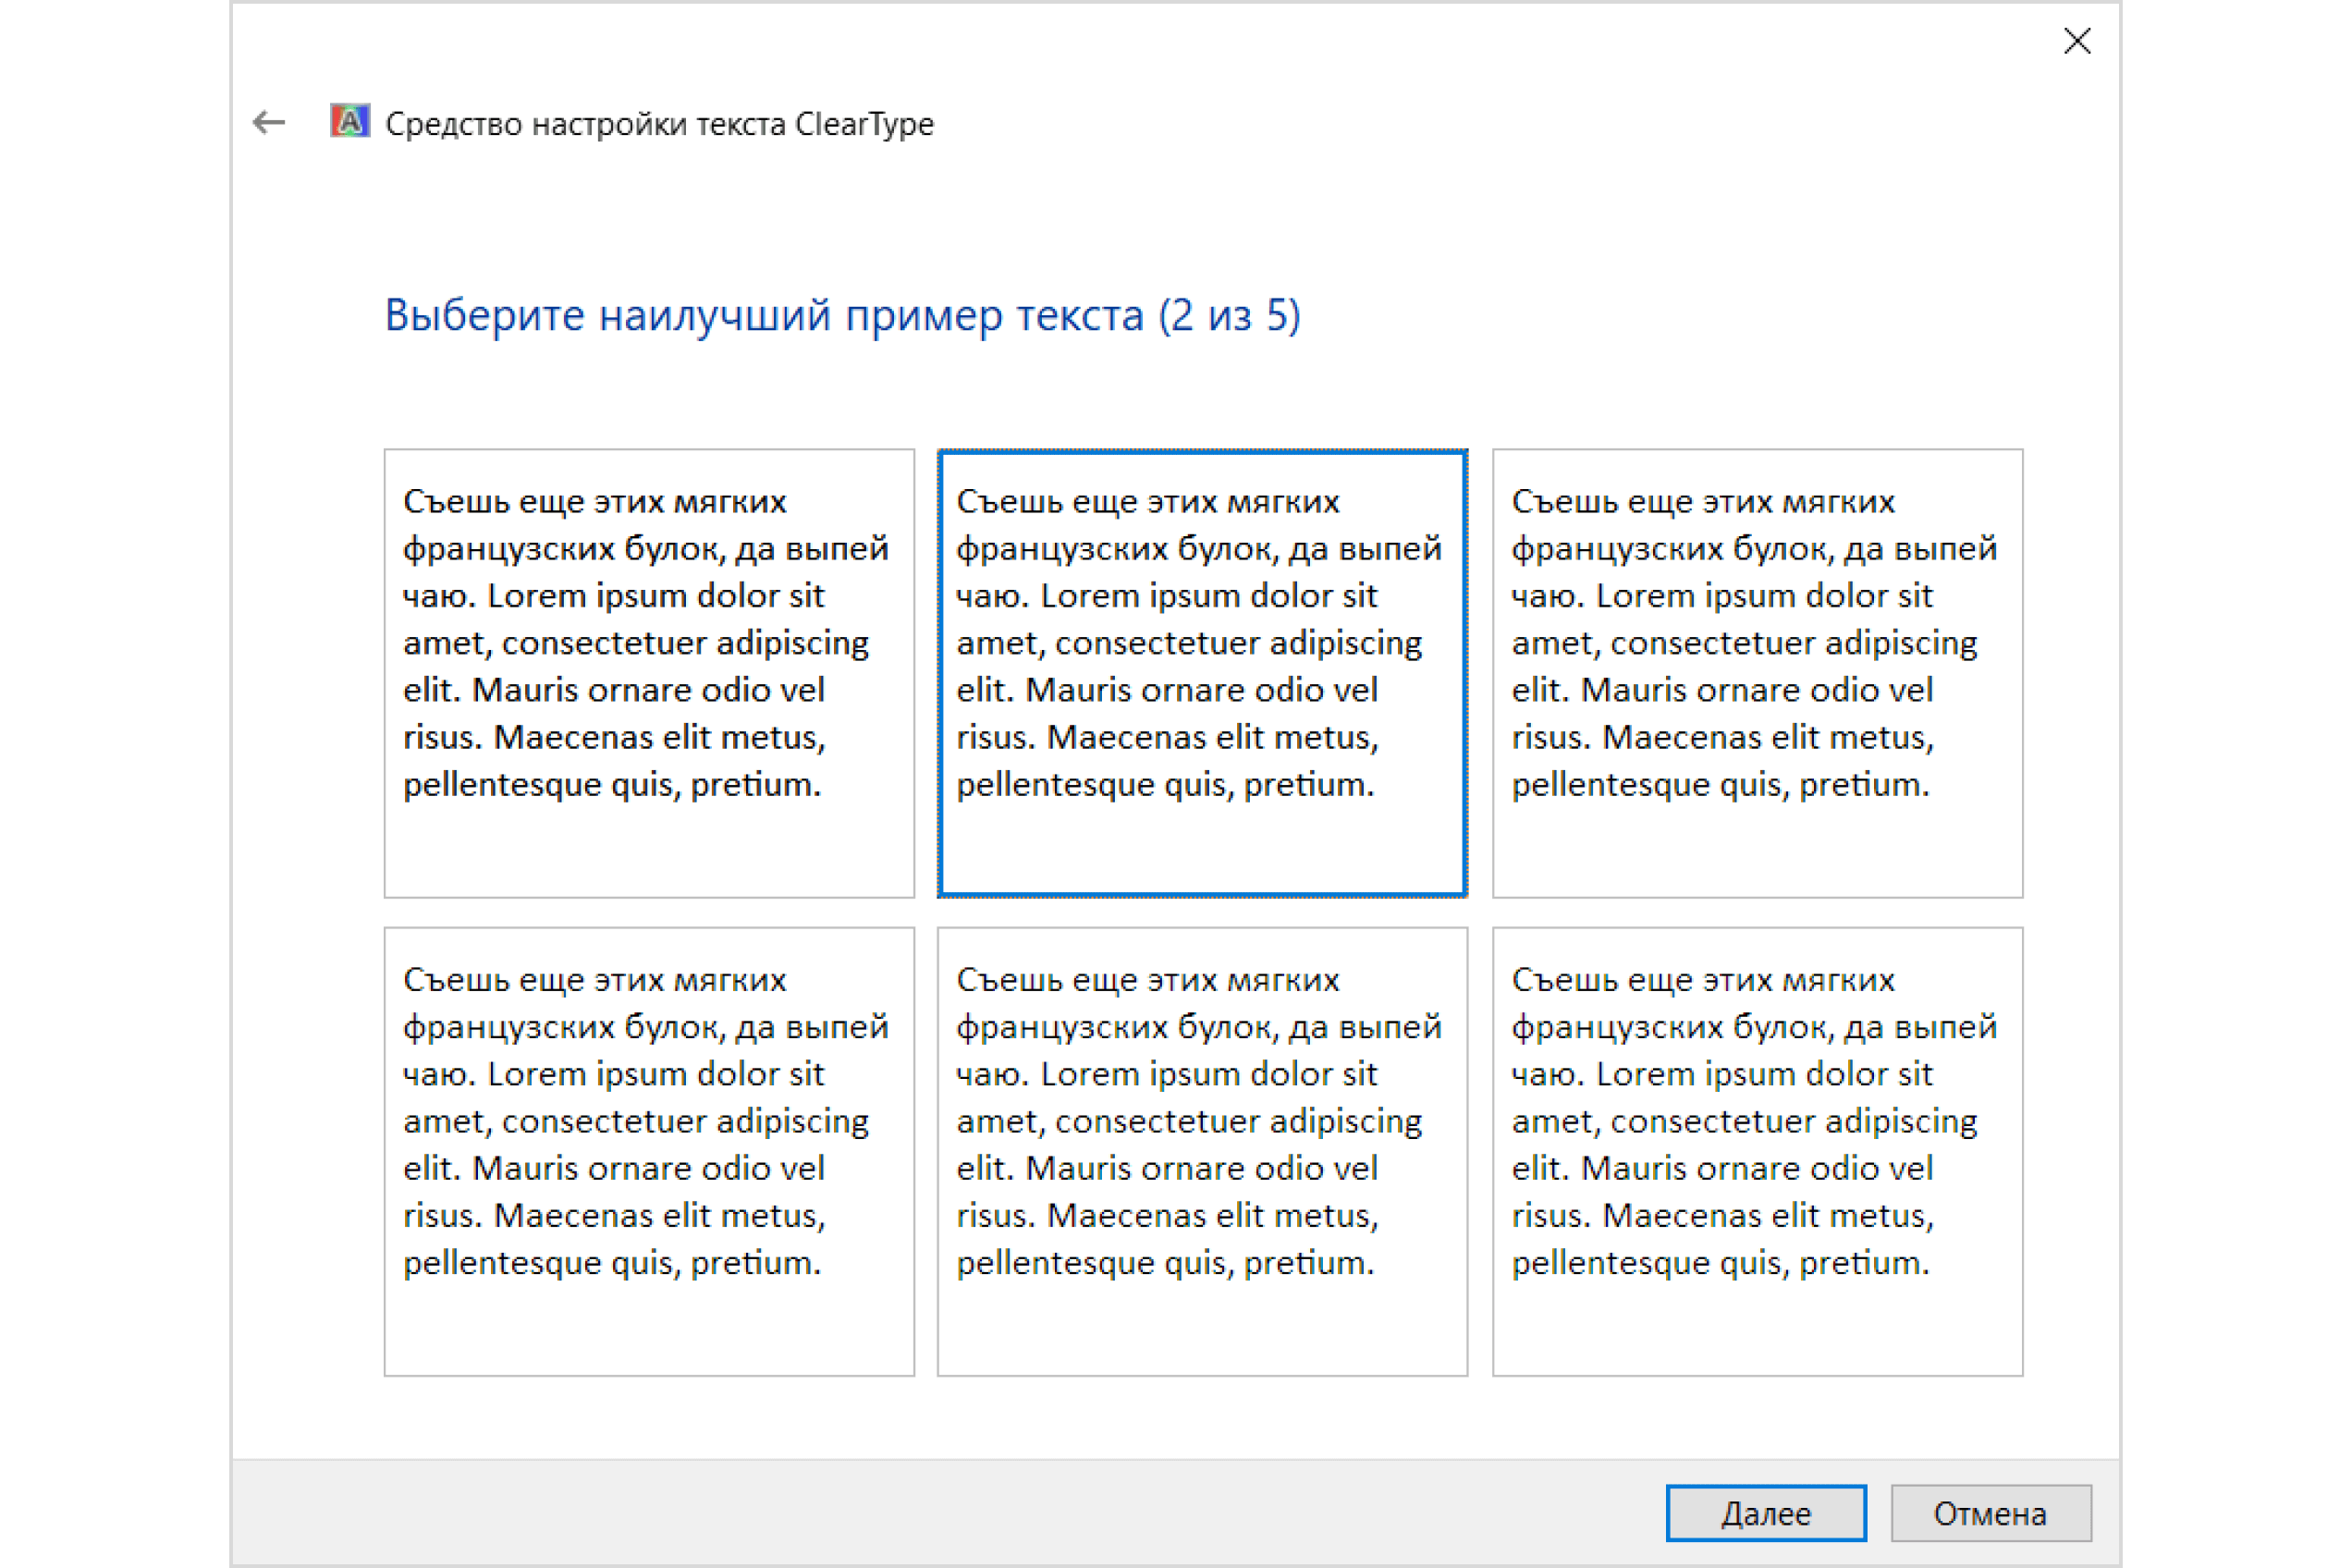Click the ClearType colorful letter A icon
The image size is (2352, 1568).
coord(350,122)
